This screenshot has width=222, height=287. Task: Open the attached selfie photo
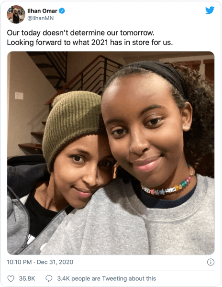111,153
